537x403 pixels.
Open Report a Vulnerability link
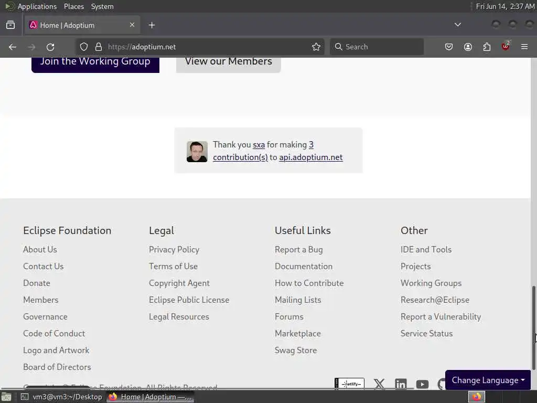441,316
